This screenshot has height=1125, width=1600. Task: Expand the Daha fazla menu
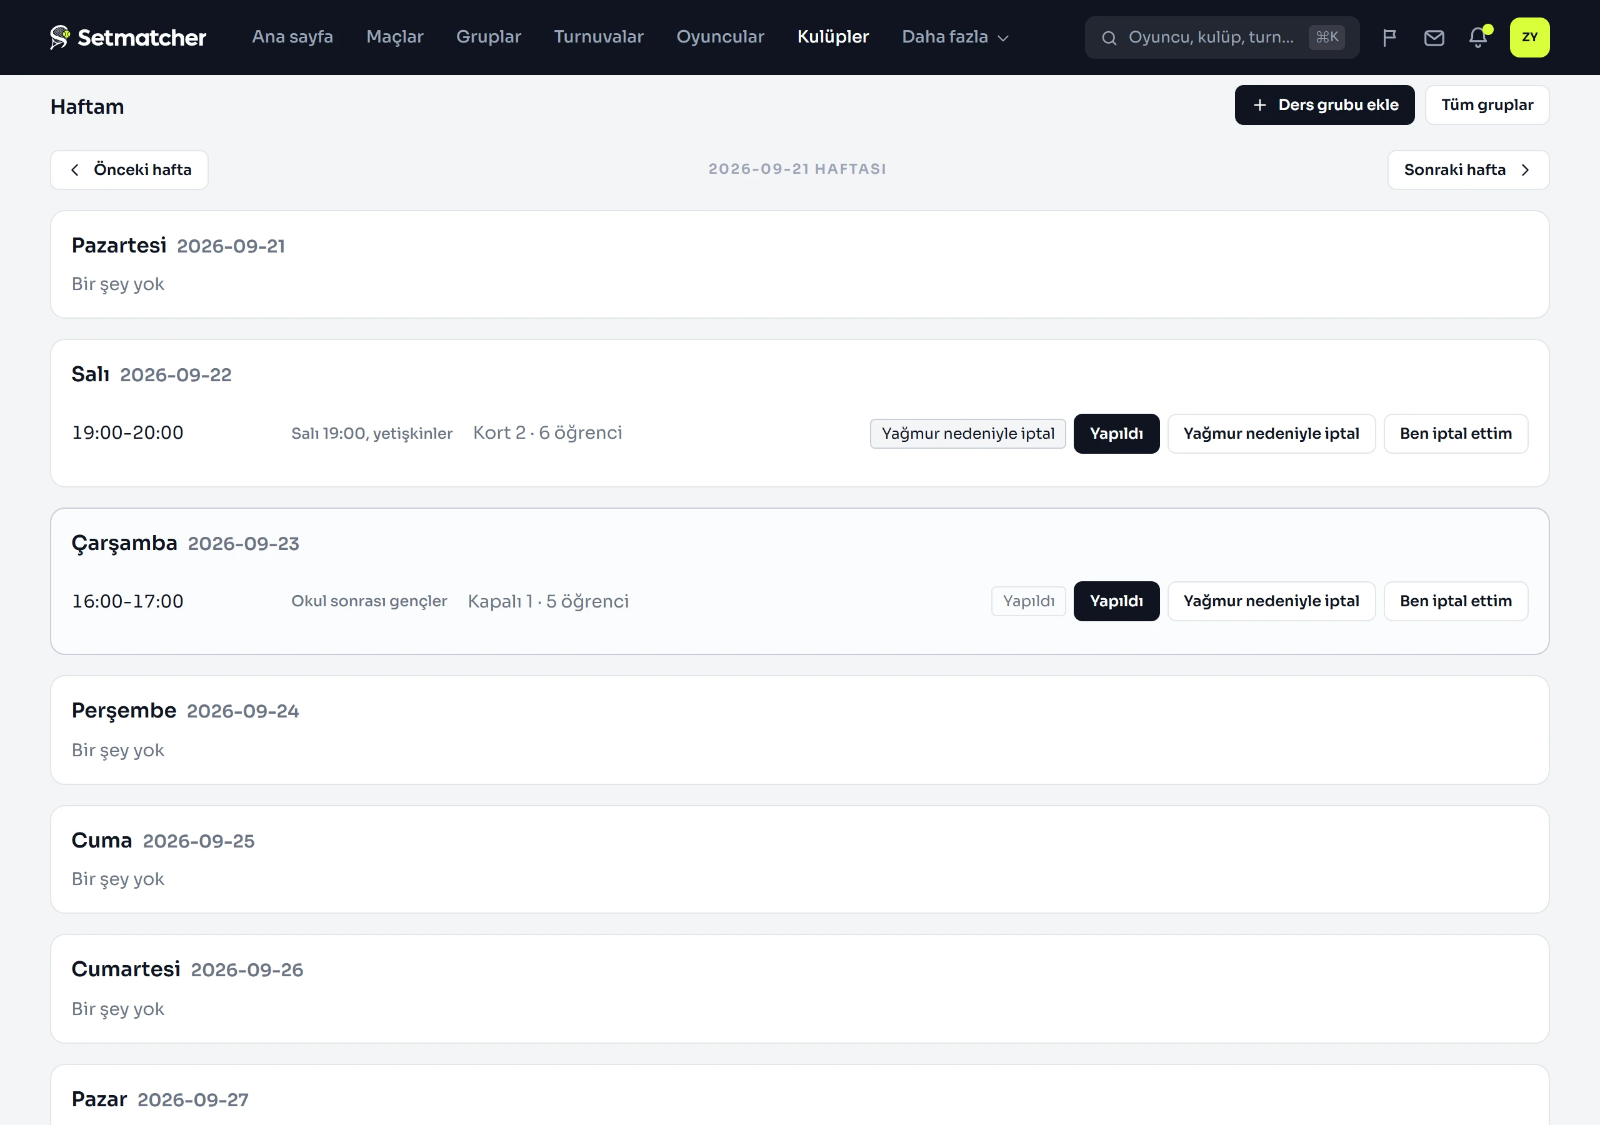(x=956, y=37)
